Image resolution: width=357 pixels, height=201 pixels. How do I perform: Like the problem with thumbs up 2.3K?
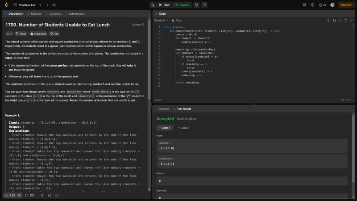[10, 195]
